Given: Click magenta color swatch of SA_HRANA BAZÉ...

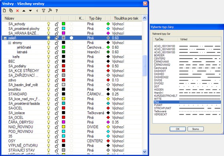Looking at the screenshot, I should click(x=64, y=33).
